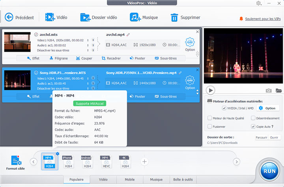The image size is (284, 187).
Task: Select the 4K H264 preset
Action: click(x=125, y=162)
